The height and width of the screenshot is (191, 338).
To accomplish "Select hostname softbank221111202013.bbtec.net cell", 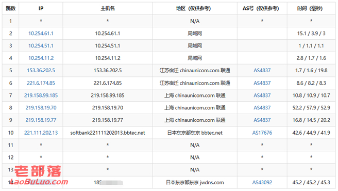I will pyautogui.click(x=108, y=133).
